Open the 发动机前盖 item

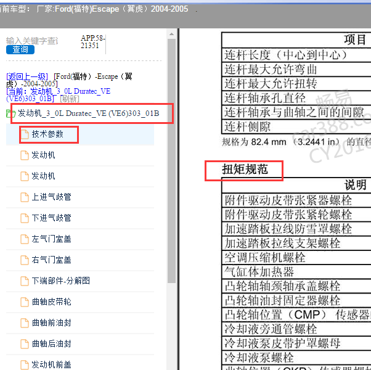(51, 364)
